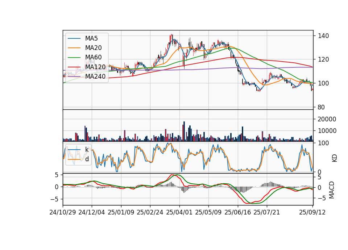
Task: Click the 25/04/01 date axis label
Action: coord(179,212)
